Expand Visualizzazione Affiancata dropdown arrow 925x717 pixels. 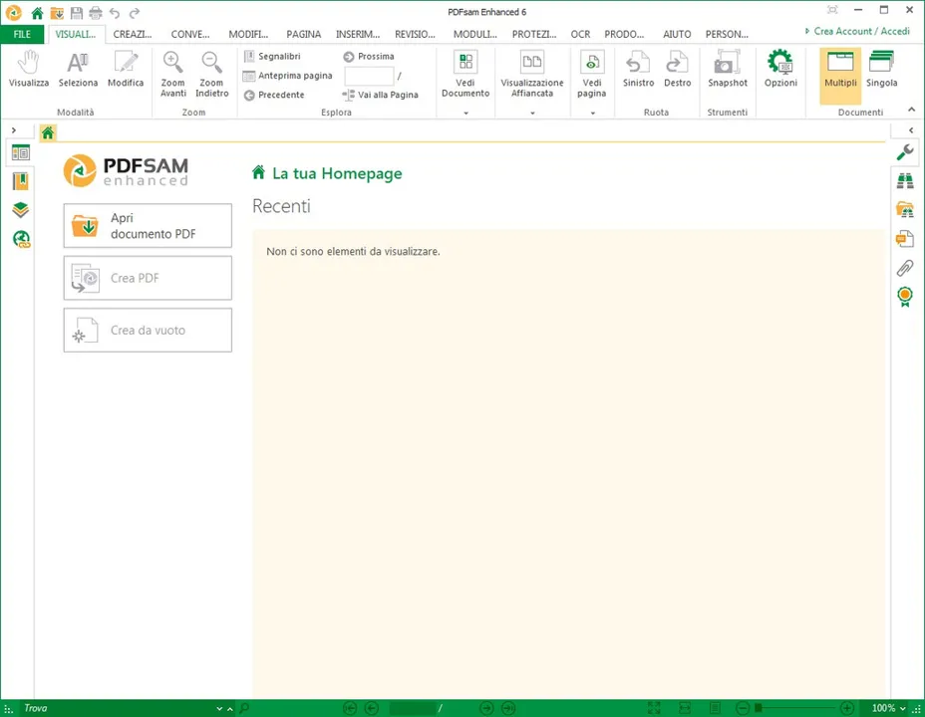pyautogui.click(x=532, y=113)
